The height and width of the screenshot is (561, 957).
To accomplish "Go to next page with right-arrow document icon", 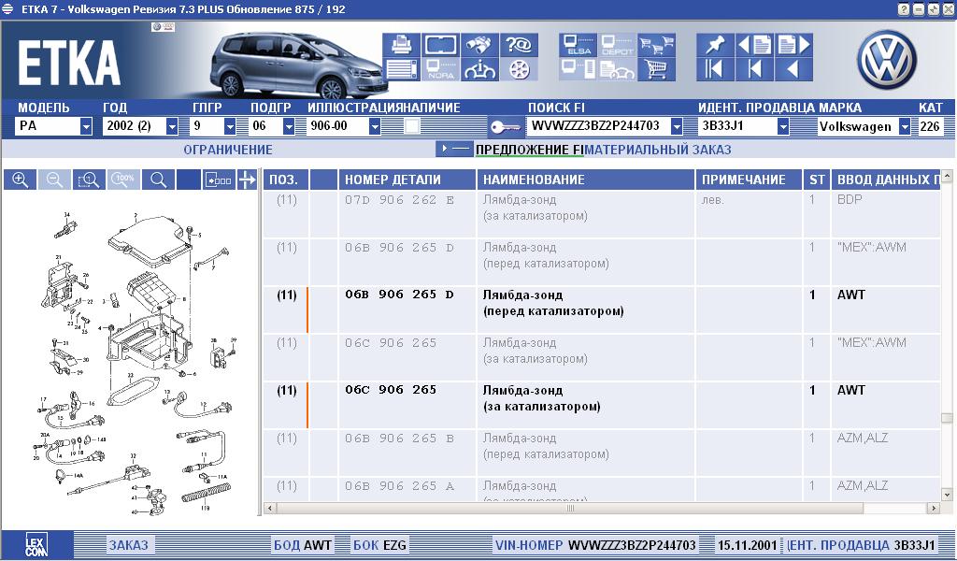I will click(793, 45).
